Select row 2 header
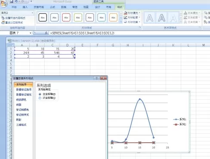 tap(11, 53)
